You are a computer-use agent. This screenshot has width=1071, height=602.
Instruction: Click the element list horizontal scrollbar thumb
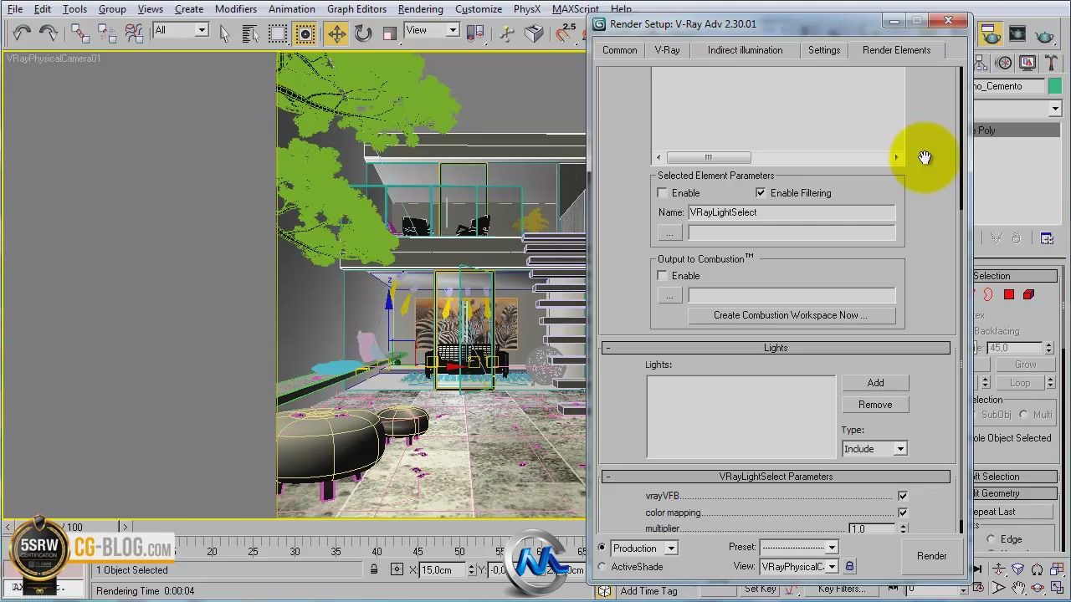[x=709, y=157]
